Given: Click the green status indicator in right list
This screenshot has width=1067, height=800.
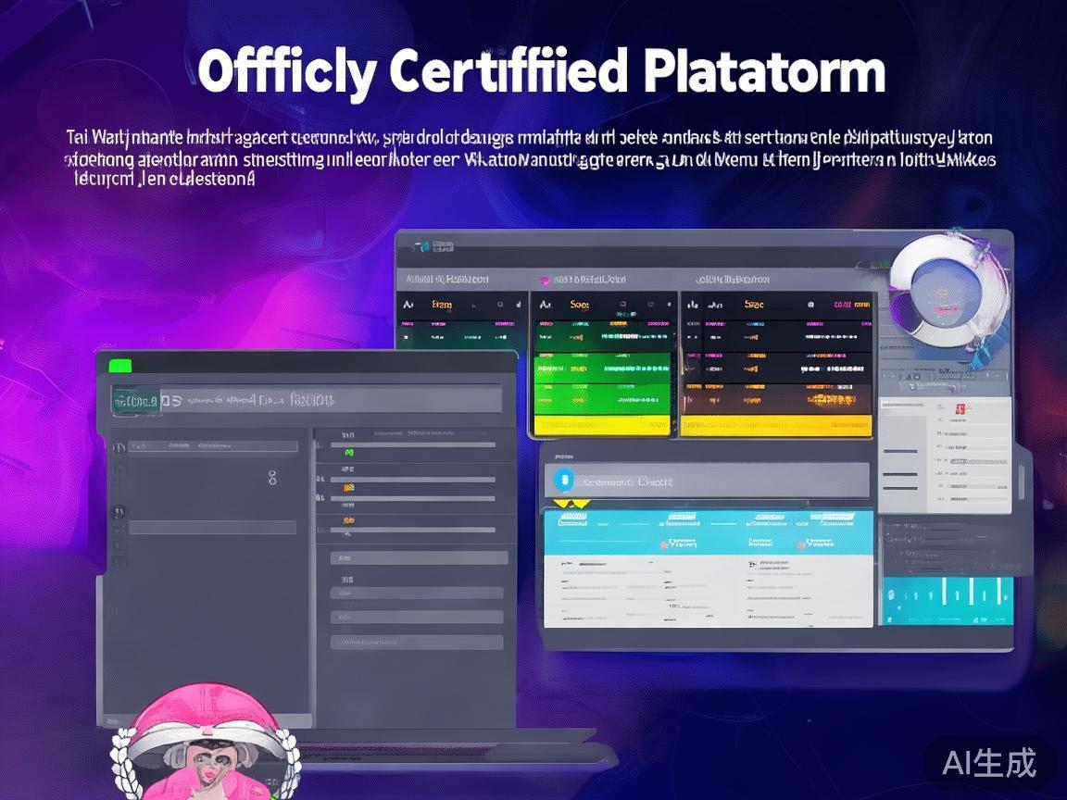Looking at the screenshot, I should (349, 453).
